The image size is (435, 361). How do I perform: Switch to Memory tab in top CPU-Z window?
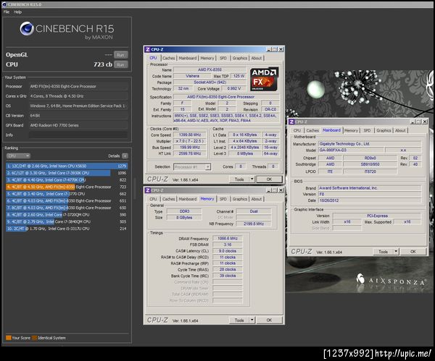[x=207, y=58]
